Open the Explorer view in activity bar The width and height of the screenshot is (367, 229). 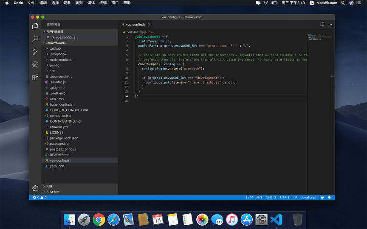(35, 26)
